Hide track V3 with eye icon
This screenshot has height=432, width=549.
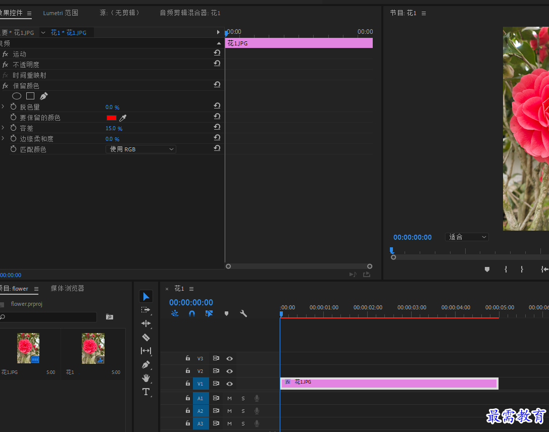[x=230, y=358]
